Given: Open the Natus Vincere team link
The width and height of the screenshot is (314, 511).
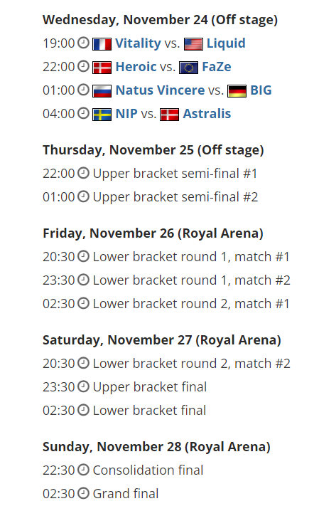Looking at the screenshot, I should click(160, 90).
